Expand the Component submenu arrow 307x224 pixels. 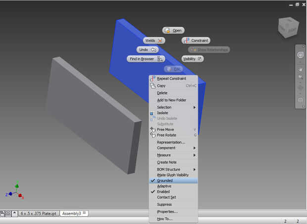pos(195,148)
